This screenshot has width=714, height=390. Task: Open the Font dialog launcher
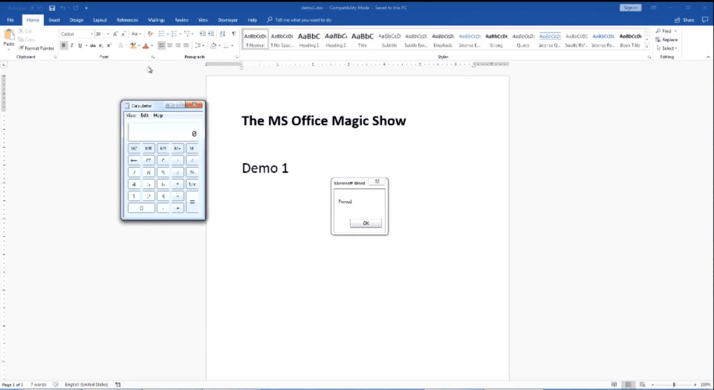coord(153,57)
